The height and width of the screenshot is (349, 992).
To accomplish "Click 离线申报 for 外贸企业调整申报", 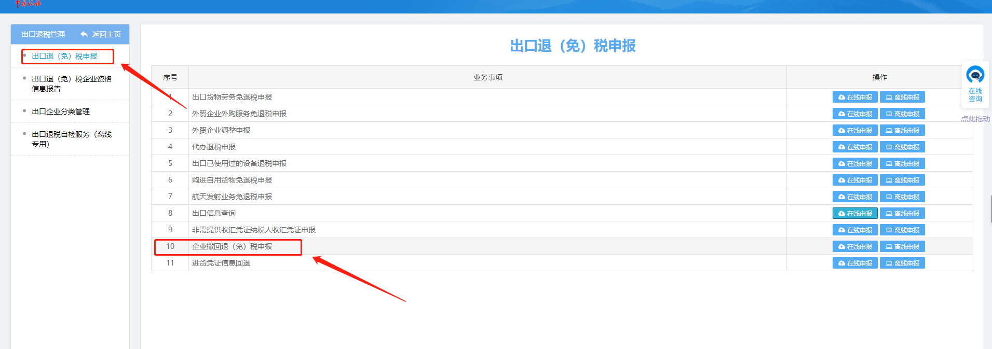I will coord(902,131).
